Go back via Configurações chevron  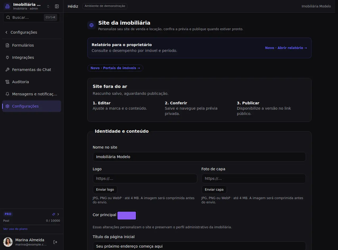[x=6, y=32]
